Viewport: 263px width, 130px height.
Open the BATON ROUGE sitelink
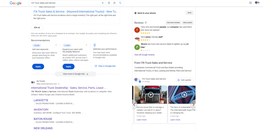pos(43,119)
